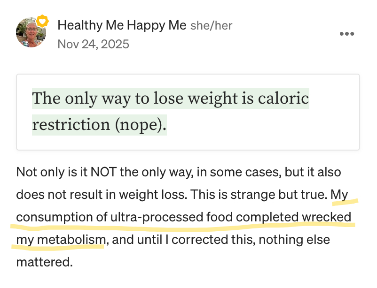The height and width of the screenshot is (288, 377).
Task: Click the underlined phrase 'my metabolism'
Action: pyautogui.click(x=61, y=240)
